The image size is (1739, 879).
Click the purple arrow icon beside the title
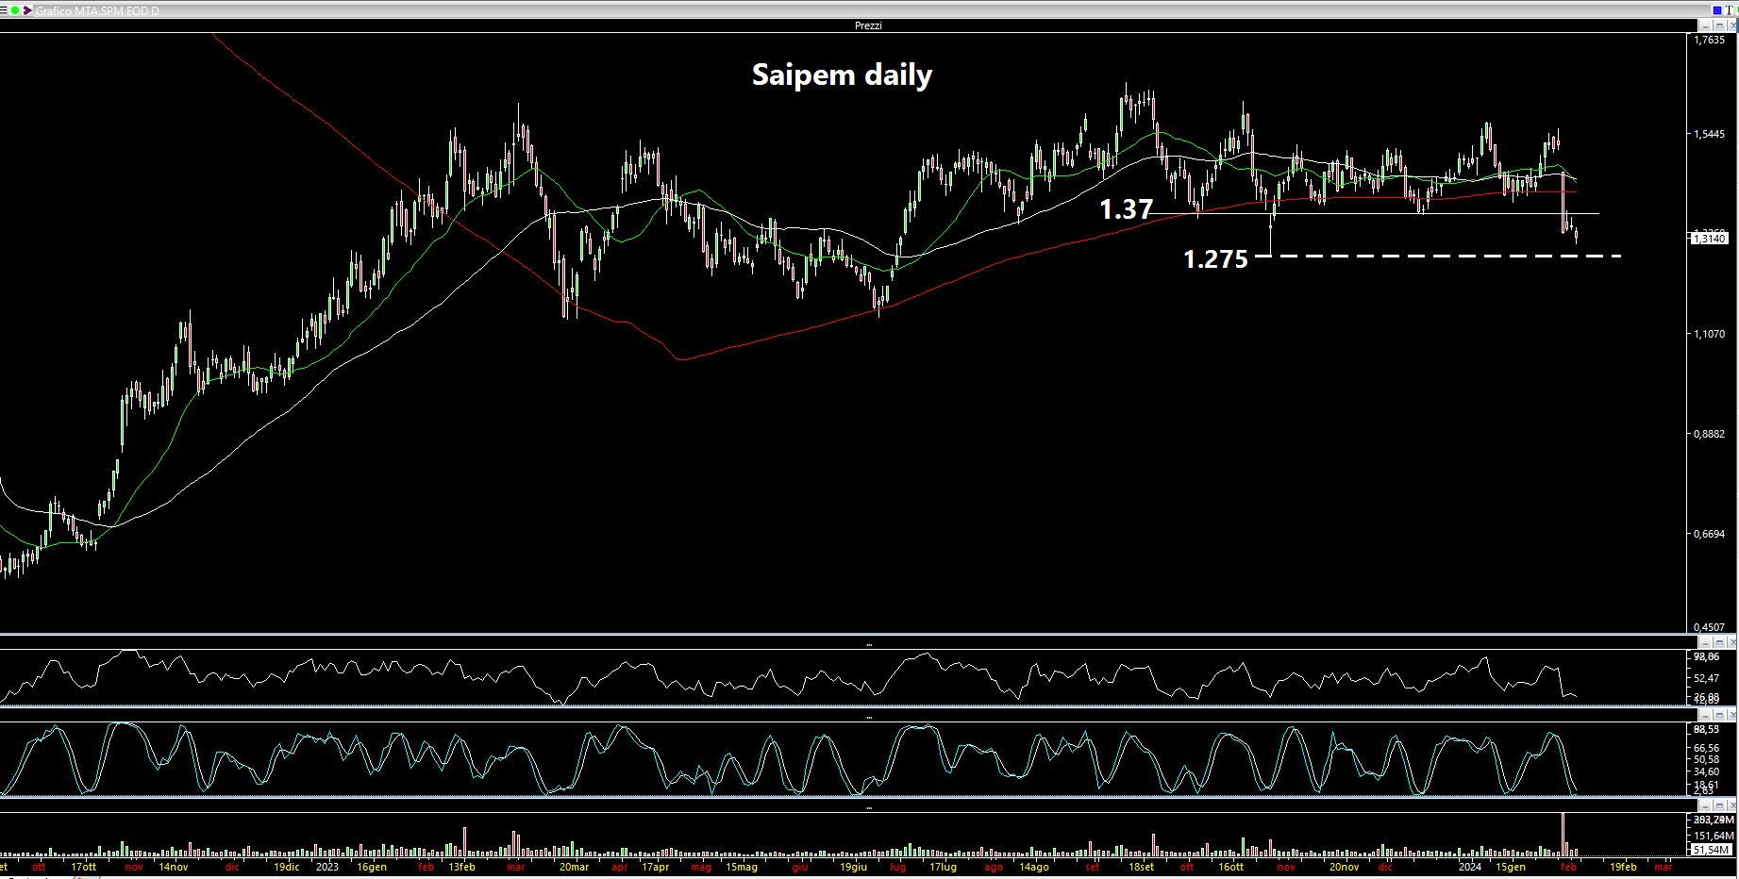[27, 10]
